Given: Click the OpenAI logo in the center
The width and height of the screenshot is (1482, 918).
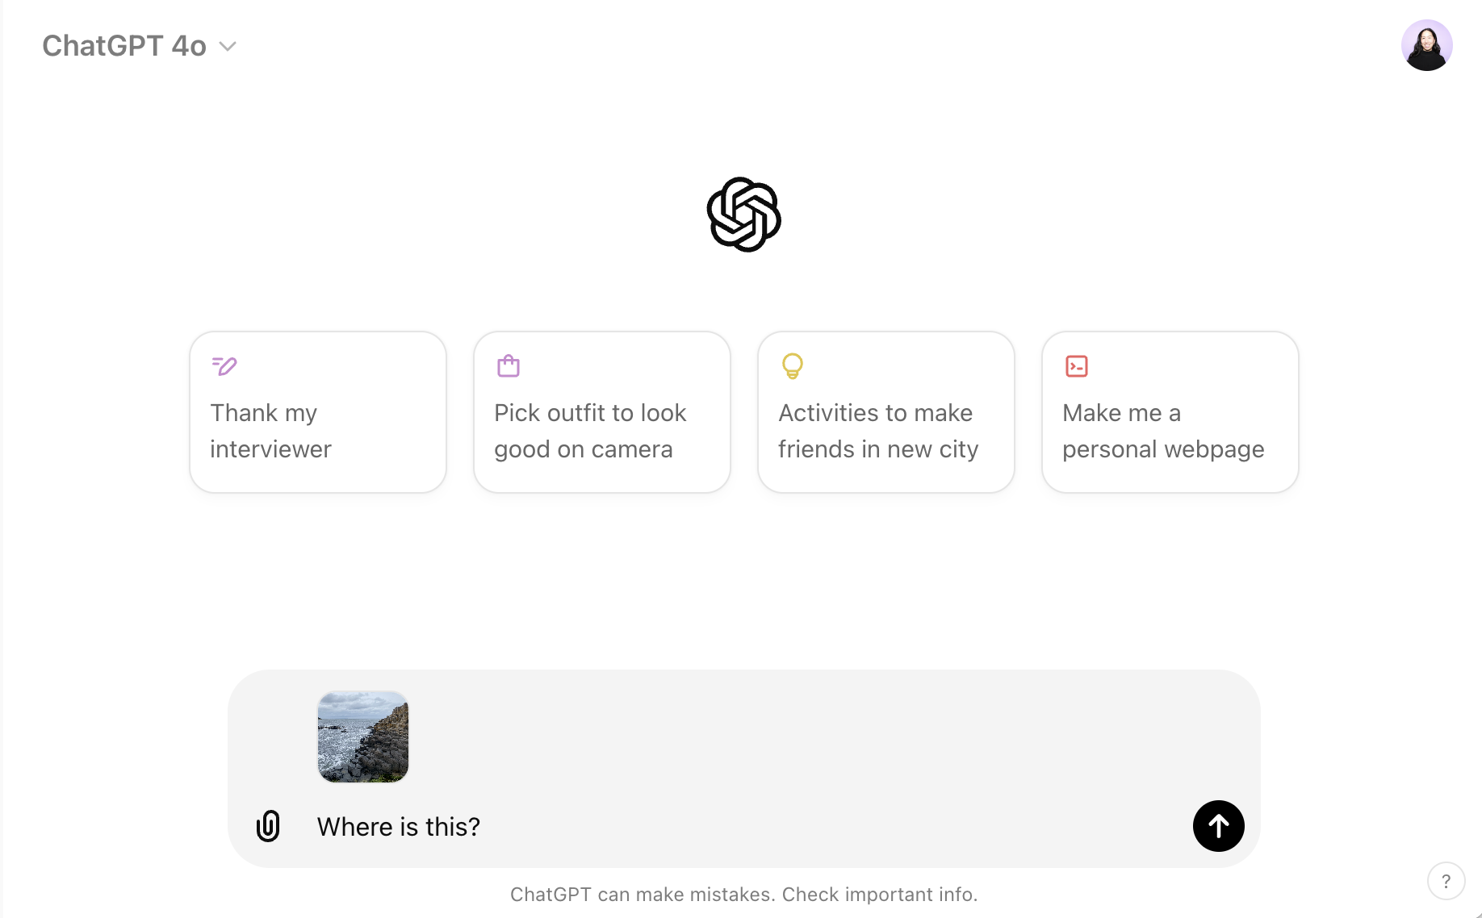Looking at the screenshot, I should pyautogui.click(x=743, y=215).
